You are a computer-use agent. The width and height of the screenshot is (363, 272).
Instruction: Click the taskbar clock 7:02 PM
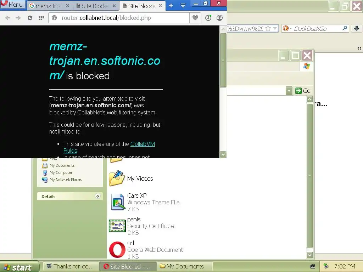tap(345, 266)
